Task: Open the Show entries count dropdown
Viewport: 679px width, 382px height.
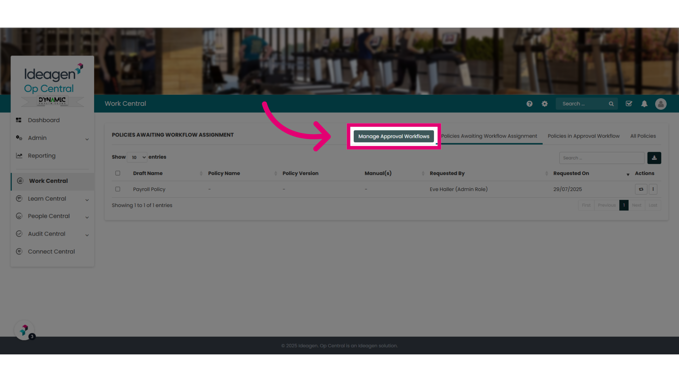Action: (x=137, y=157)
